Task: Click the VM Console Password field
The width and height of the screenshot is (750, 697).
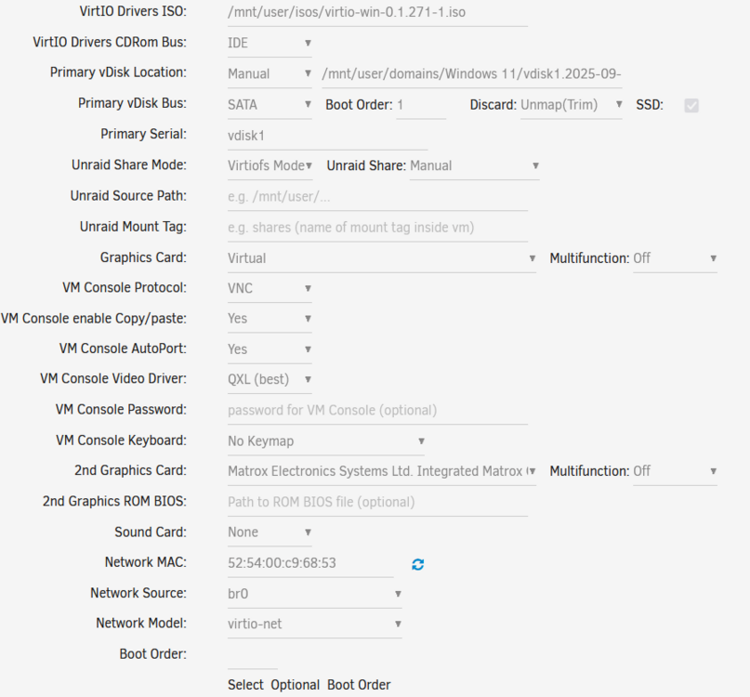Action: [x=378, y=411]
